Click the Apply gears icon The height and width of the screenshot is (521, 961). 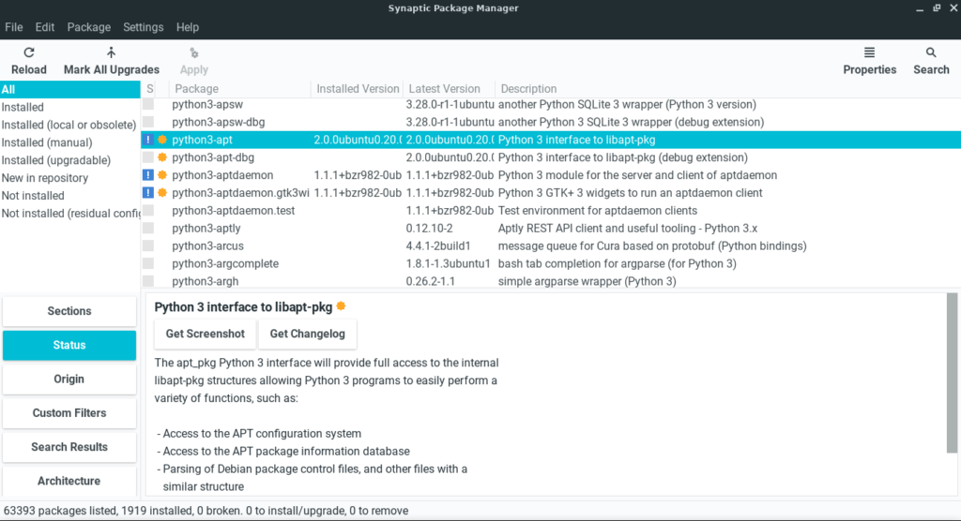[x=193, y=53]
